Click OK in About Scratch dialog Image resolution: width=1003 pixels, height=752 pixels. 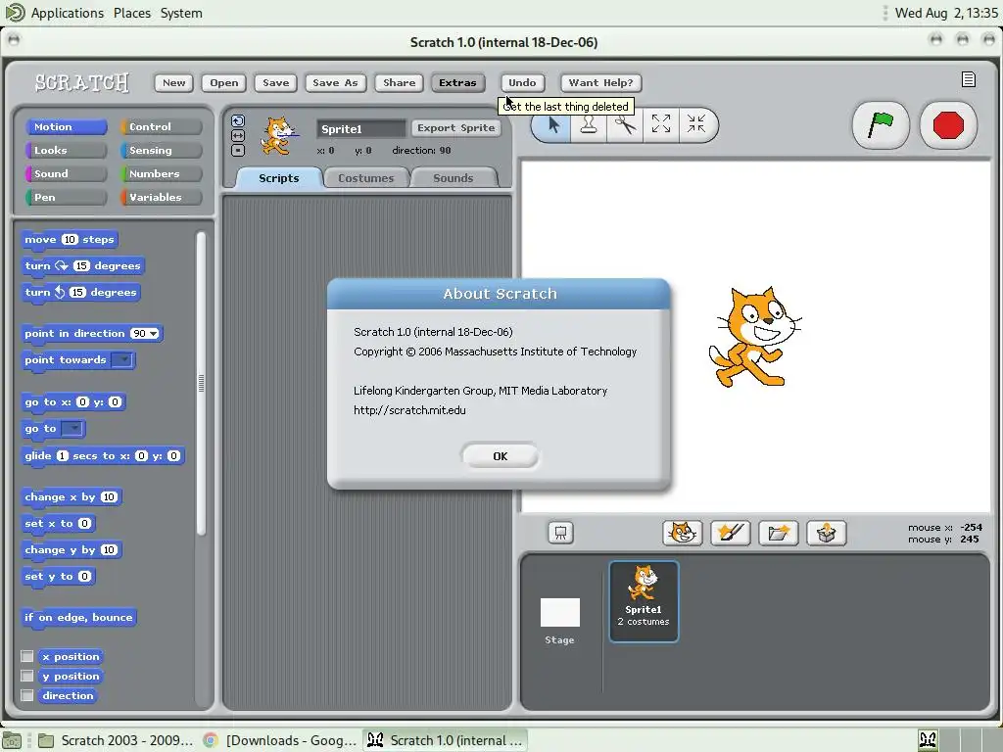click(x=500, y=456)
